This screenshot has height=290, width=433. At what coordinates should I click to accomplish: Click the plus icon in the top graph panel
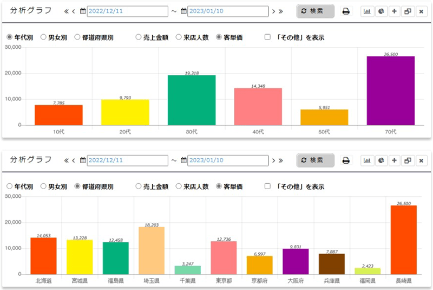pyautogui.click(x=395, y=11)
